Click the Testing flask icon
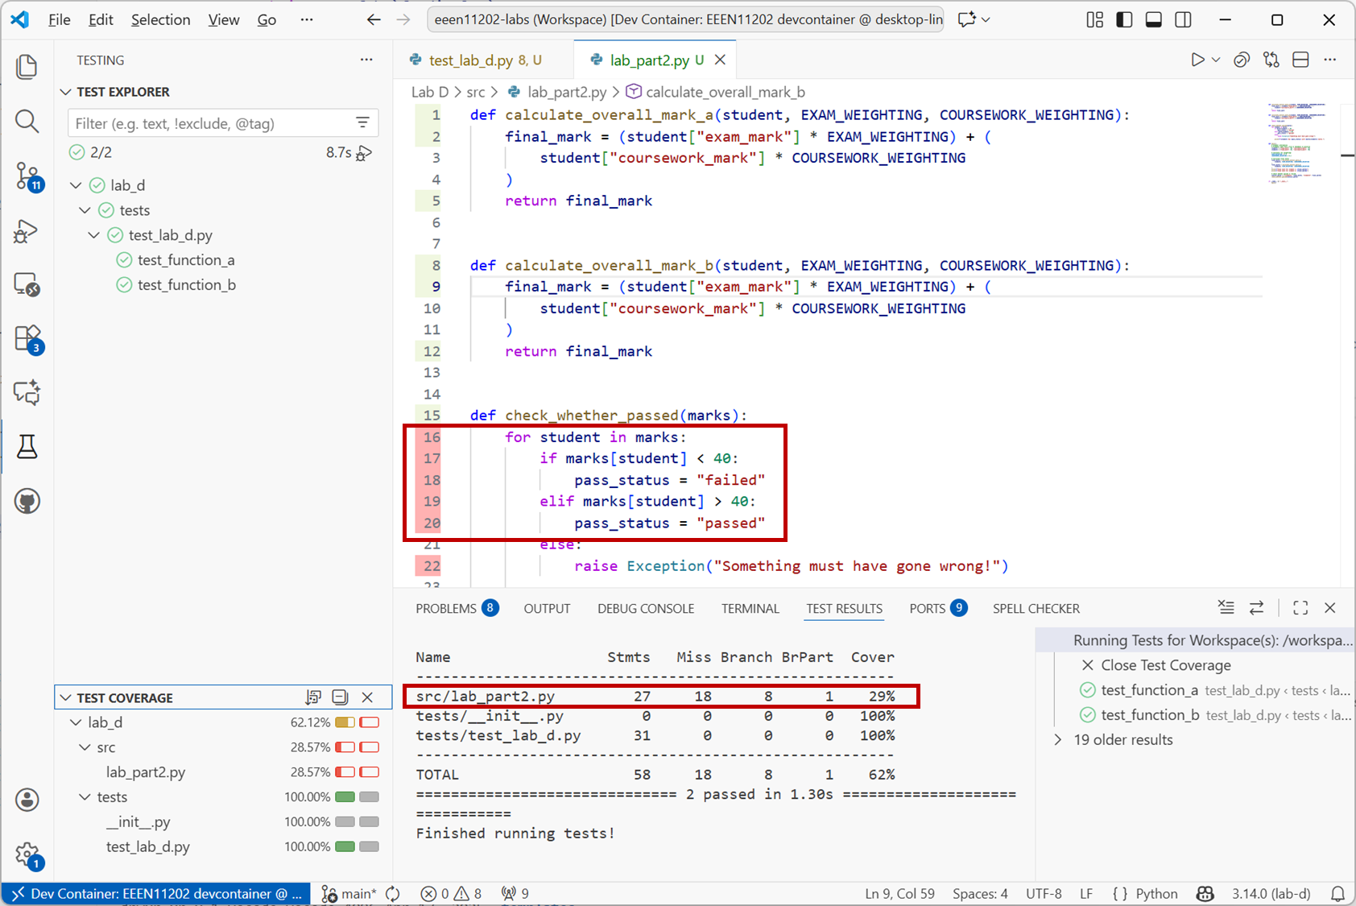The image size is (1356, 906). pyautogui.click(x=27, y=446)
